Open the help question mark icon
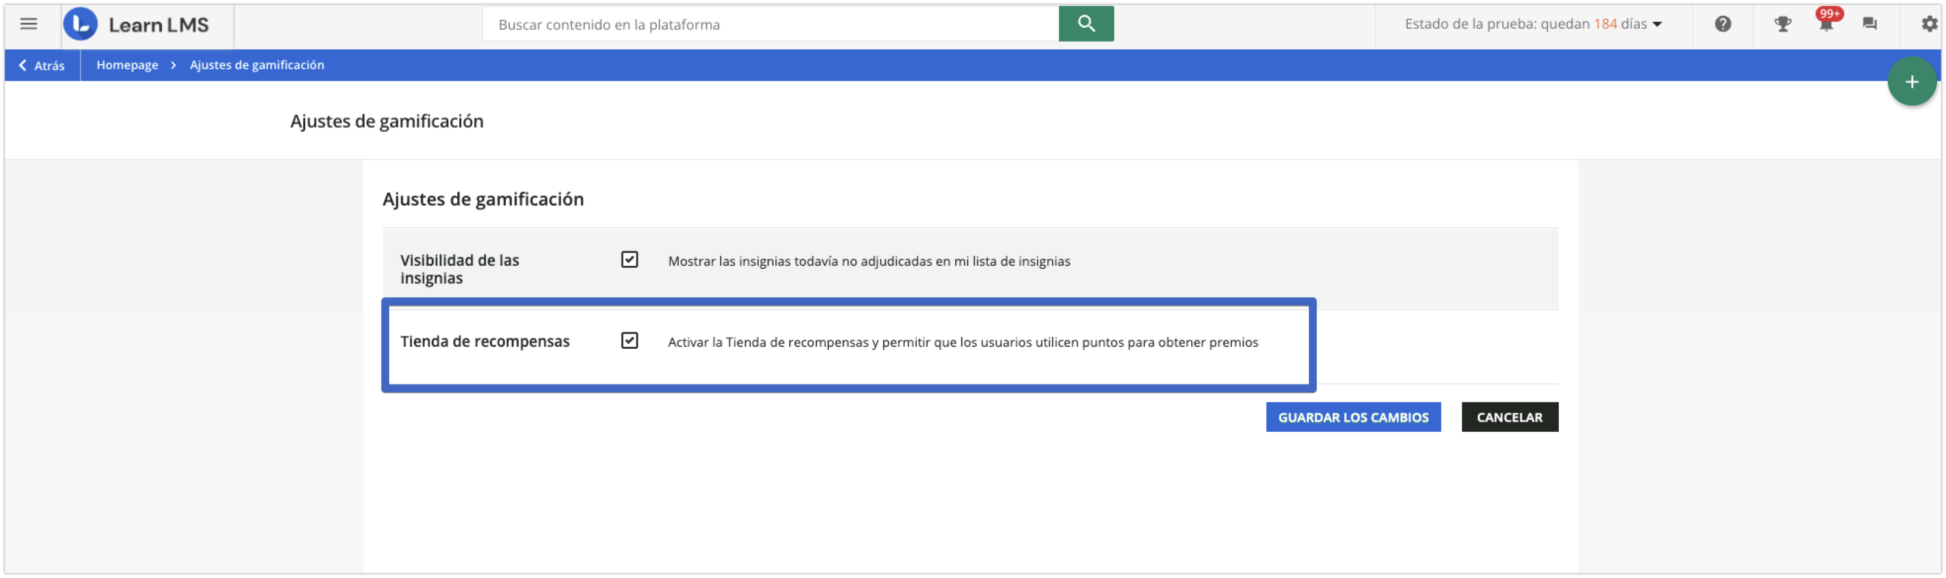The width and height of the screenshot is (1946, 578). pyautogui.click(x=1722, y=24)
